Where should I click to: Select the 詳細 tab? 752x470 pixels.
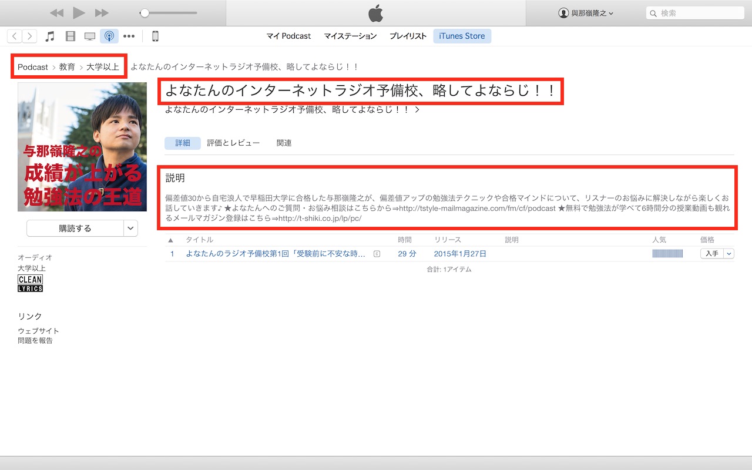183,143
